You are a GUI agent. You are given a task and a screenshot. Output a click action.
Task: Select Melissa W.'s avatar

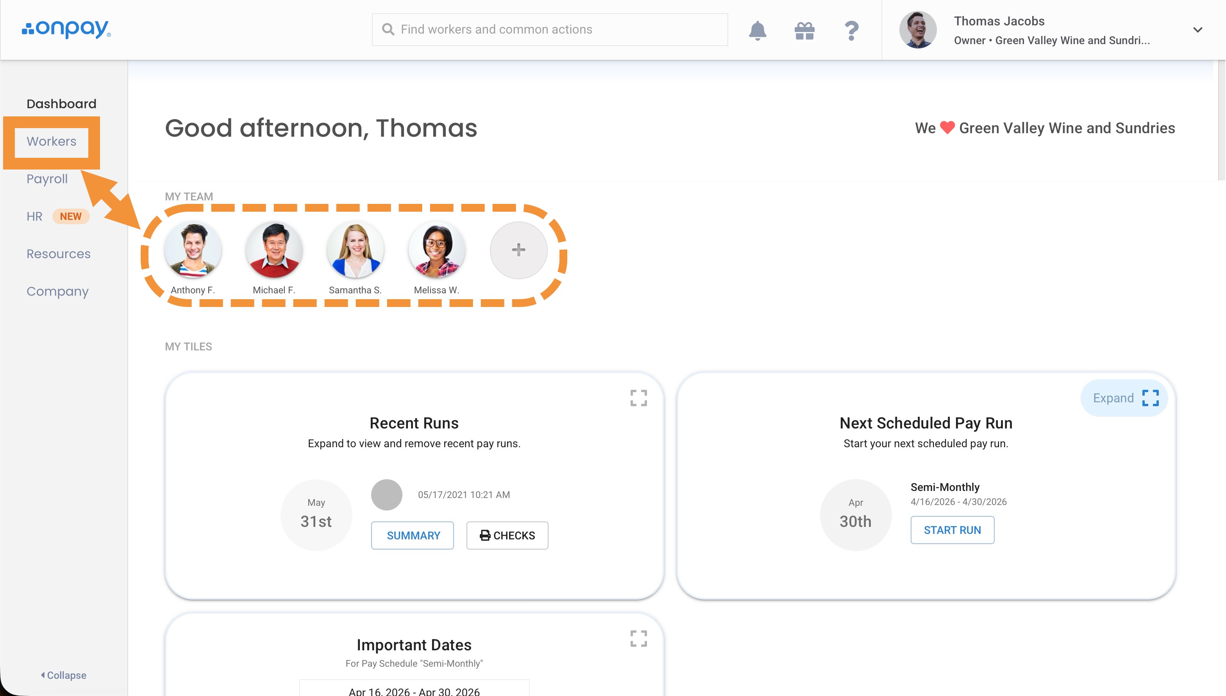coord(436,250)
